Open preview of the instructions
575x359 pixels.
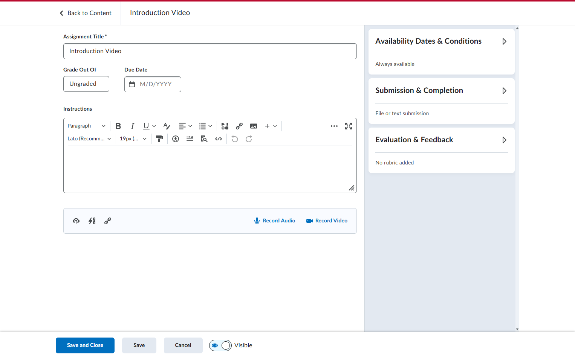coord(204,139)
